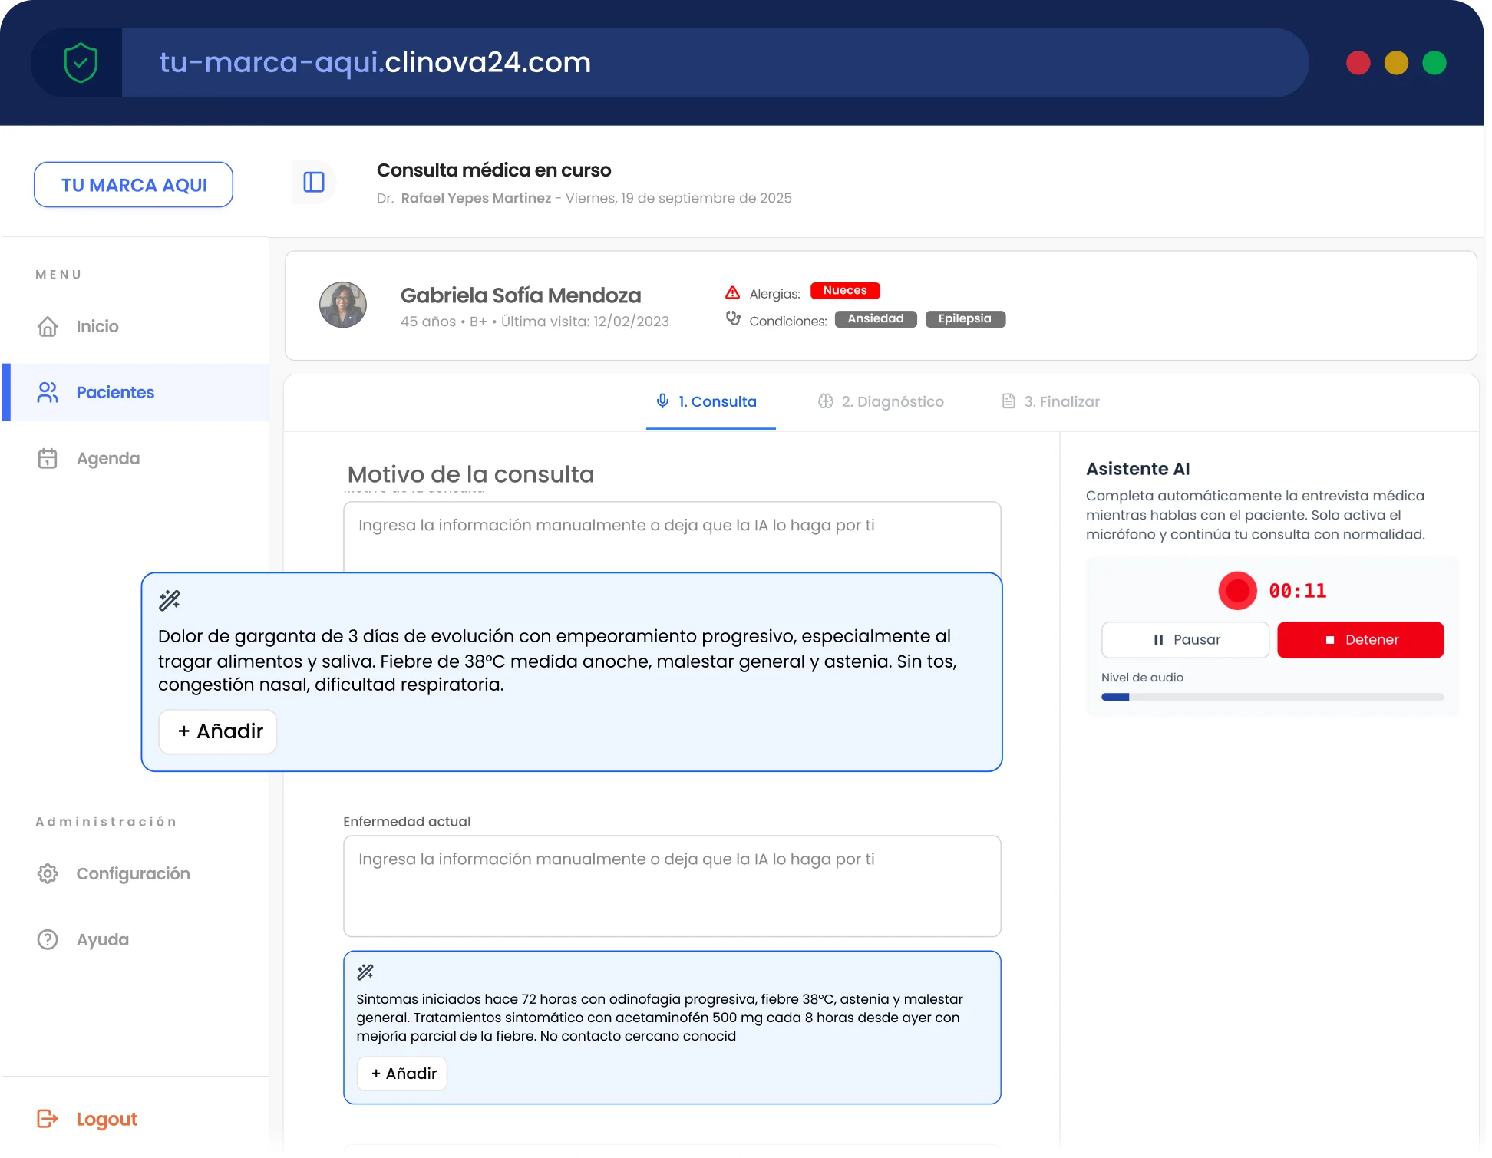Add the Dolor de garganta suggestion with Añadir

click(x=218, y=732)
